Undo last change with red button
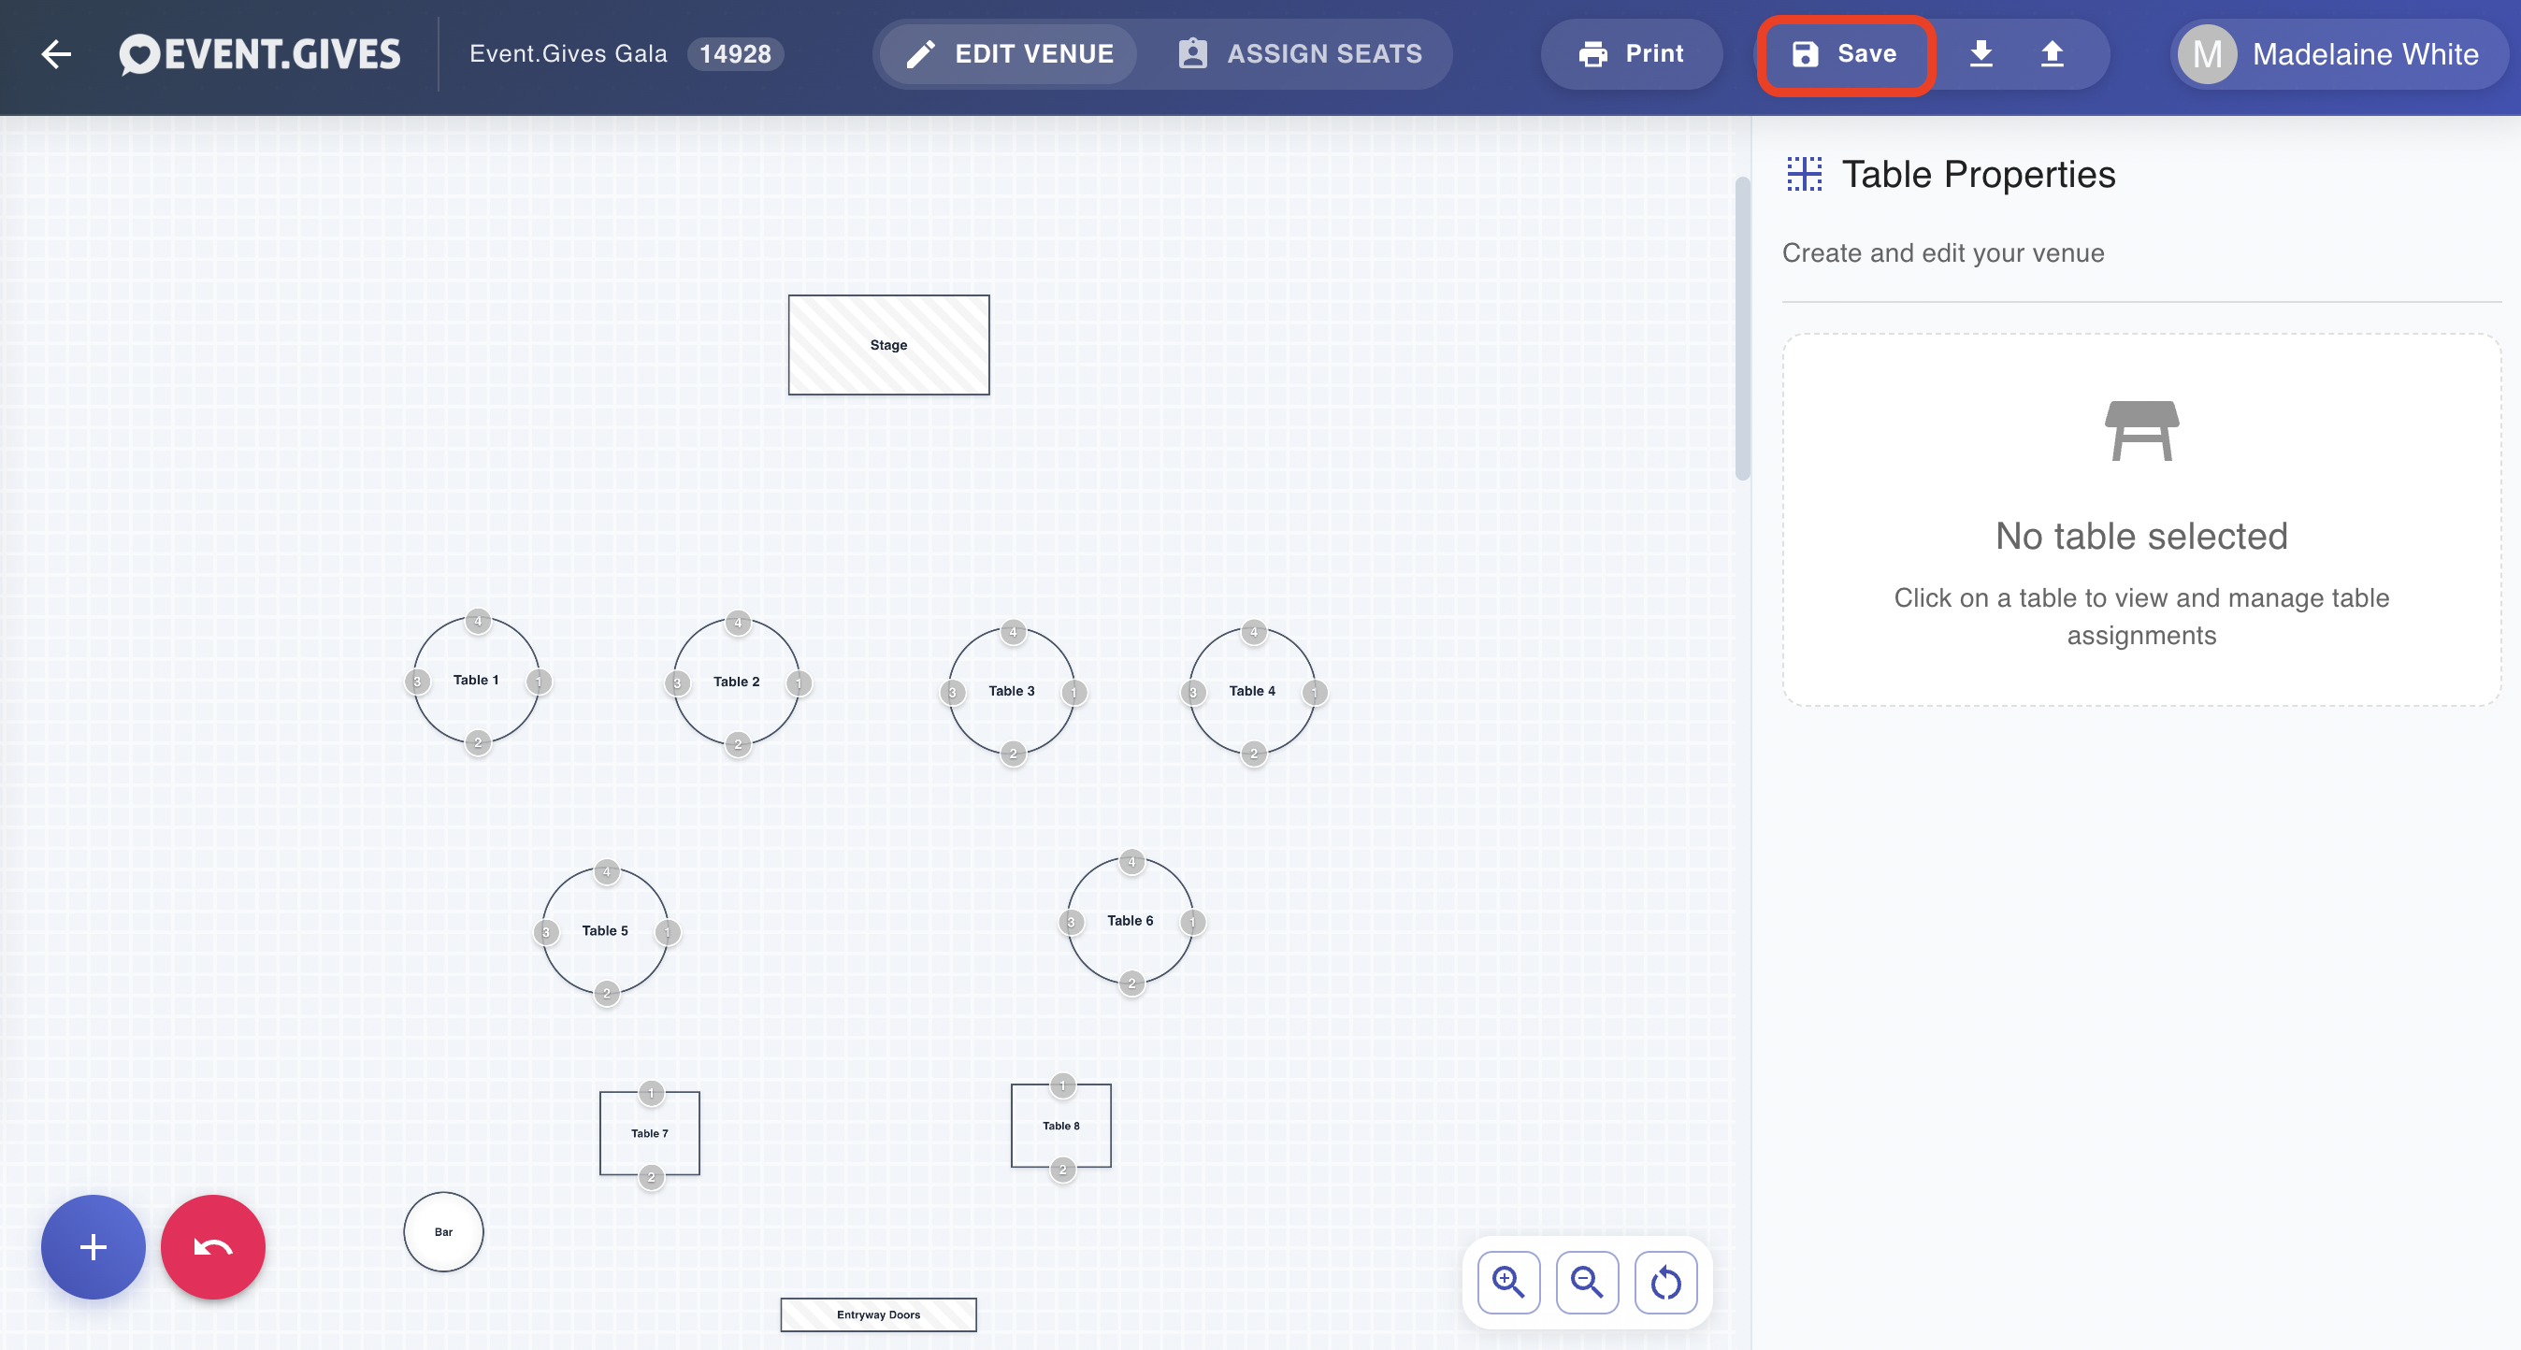 (212, 1246)
